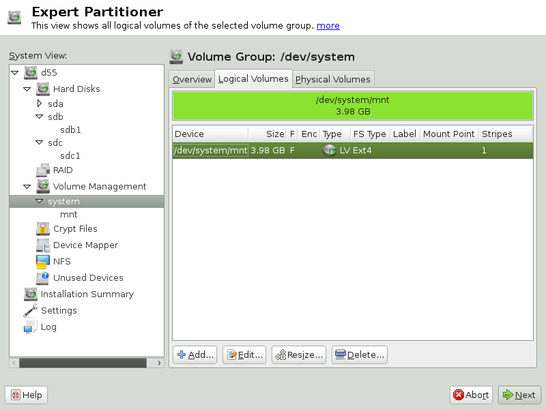Click the underlined more link
546x409 pixels.
(328, 25)
